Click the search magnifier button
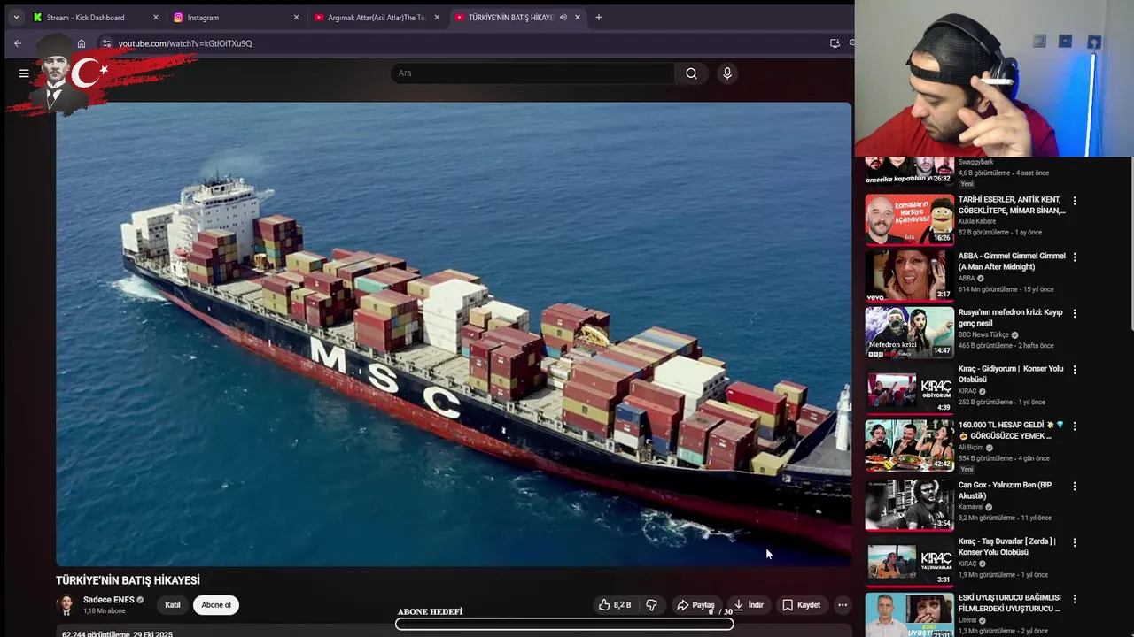1134x637 pixels. click(x=691, y=73)
